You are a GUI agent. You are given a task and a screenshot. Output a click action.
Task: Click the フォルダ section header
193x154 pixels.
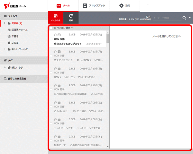(x=24, y=16)
